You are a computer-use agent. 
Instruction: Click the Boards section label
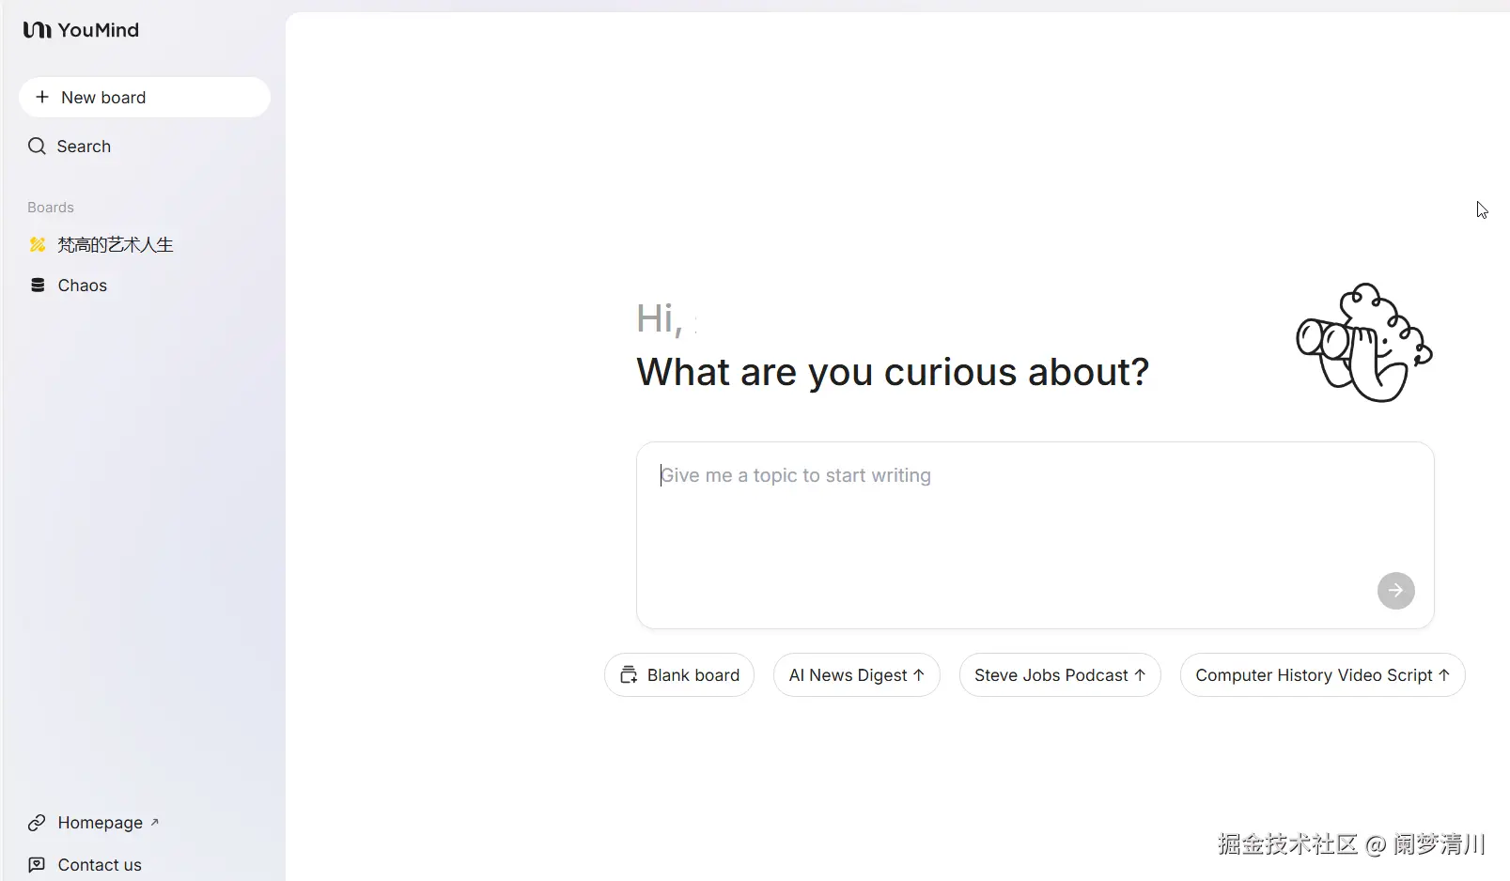[x=51, y=207]
